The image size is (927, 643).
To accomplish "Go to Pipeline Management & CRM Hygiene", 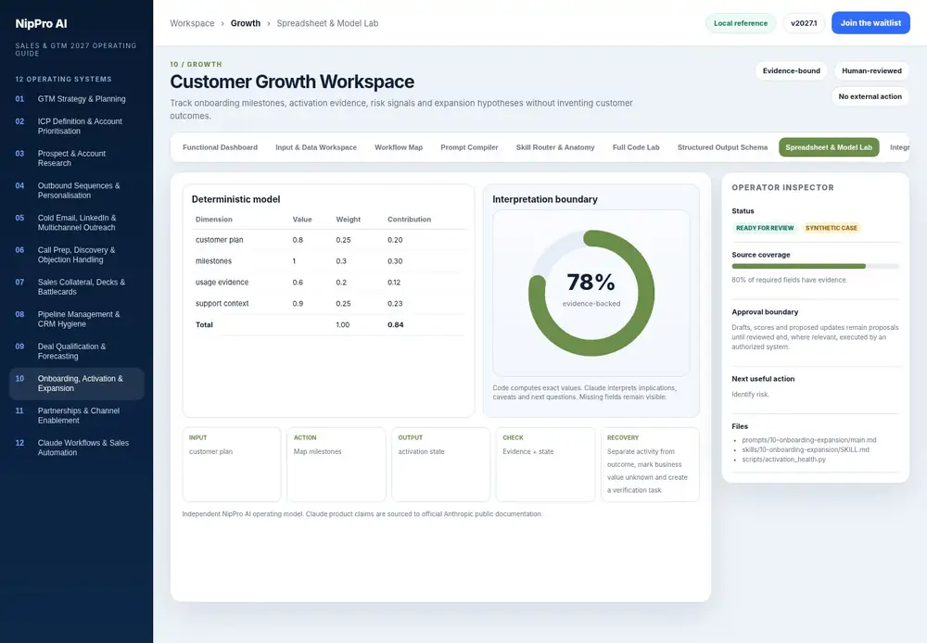I will (76, 319).
